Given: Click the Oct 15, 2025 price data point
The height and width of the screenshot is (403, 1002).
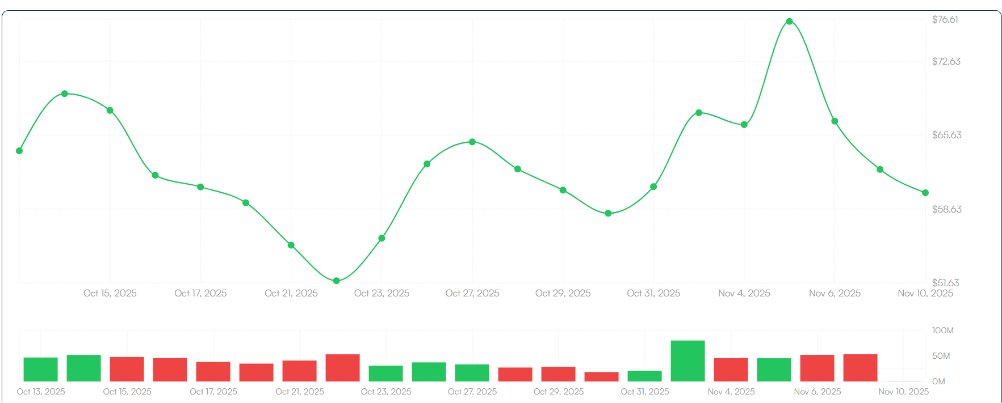Looking at the screenshot, I should coord(110,111).
